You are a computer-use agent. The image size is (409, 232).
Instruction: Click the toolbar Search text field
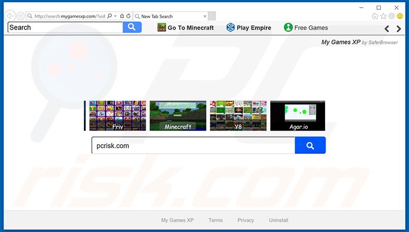point(65,27)
